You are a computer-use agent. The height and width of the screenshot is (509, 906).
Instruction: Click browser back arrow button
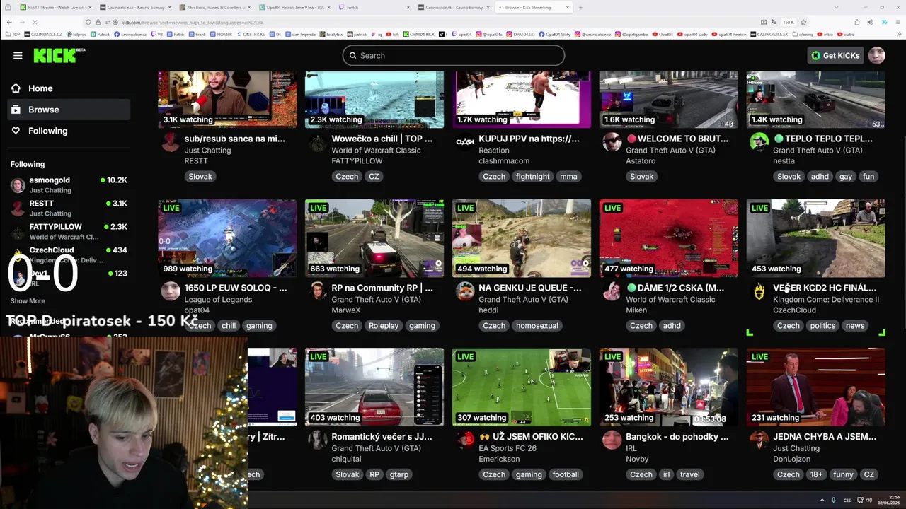click(9, 22)
